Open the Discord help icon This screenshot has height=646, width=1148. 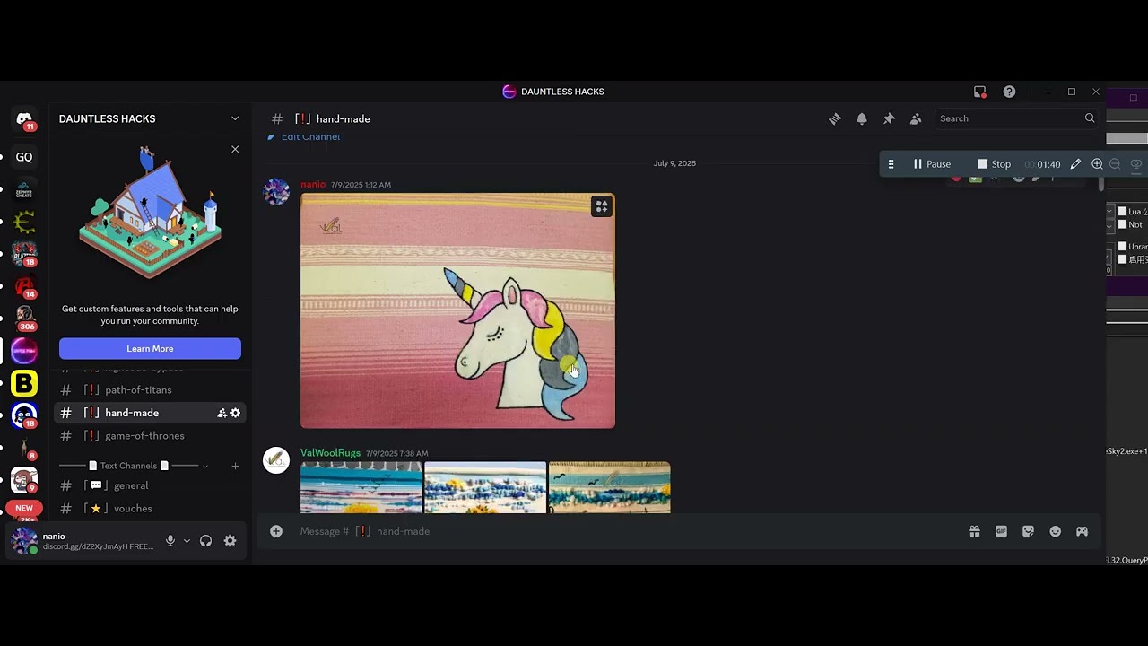point(1009,92)
